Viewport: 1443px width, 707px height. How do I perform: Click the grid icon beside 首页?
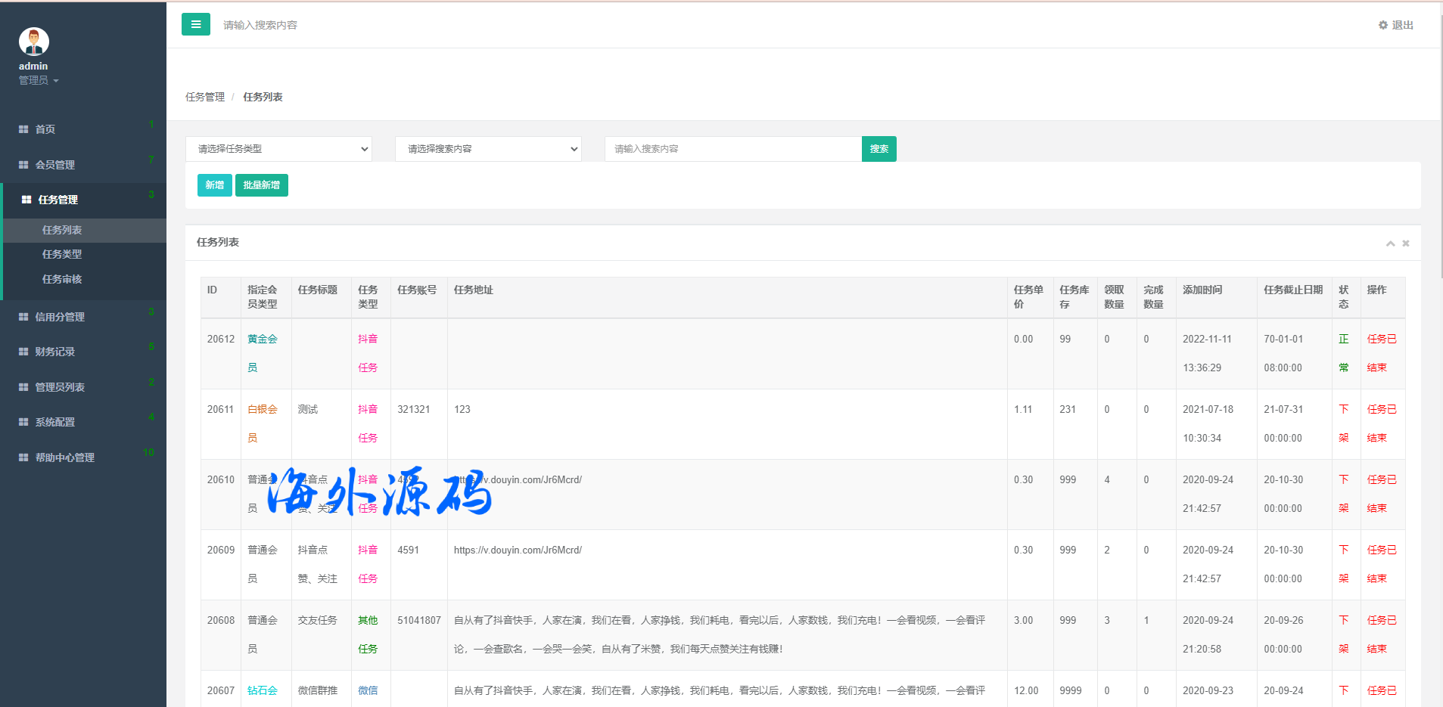click(x=23, y=129)
